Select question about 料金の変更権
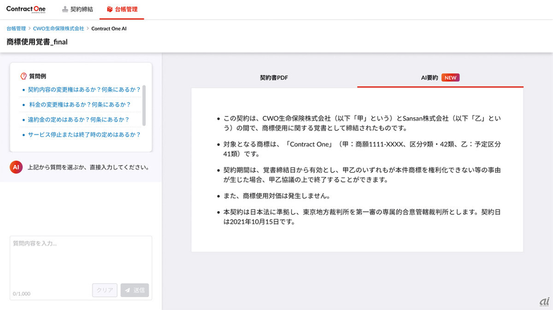553x310 pixels. (80, 104)
